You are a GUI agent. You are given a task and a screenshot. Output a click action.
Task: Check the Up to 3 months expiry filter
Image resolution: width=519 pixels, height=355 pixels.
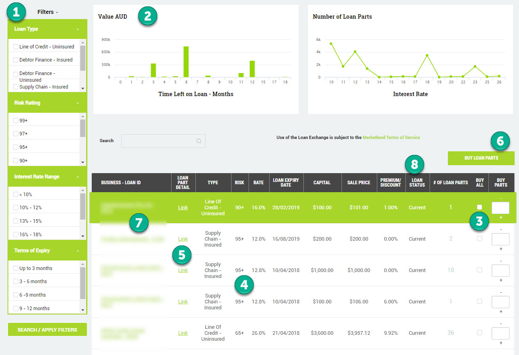coord(15,268)
